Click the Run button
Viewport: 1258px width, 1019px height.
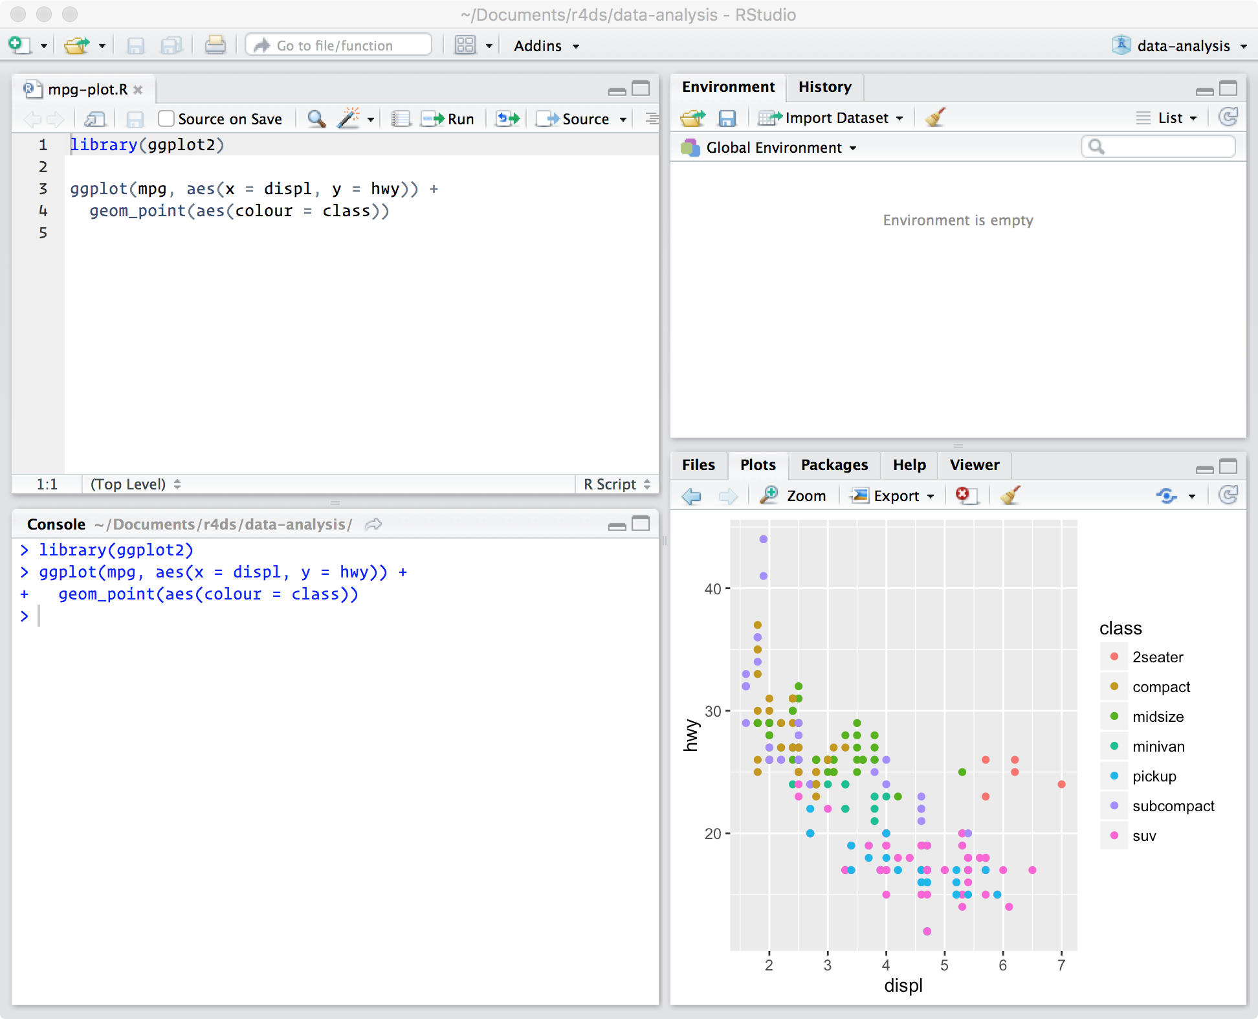pyautogui.click(x=448, y=118)
